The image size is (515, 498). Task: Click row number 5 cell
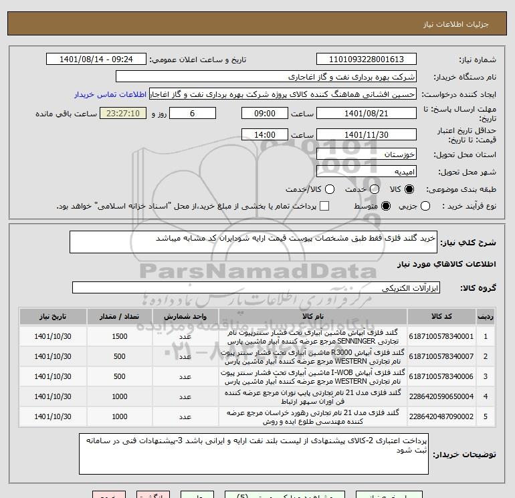[x=486, y=416]
